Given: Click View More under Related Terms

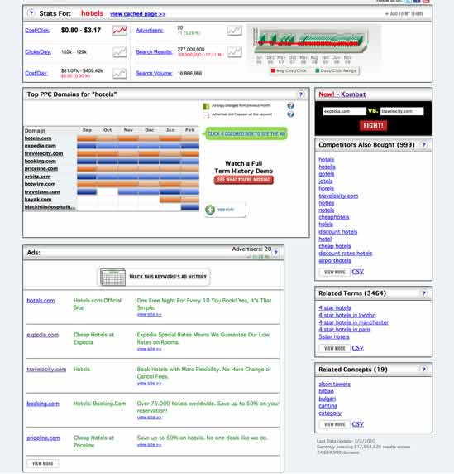Looking at the screenshot, I should point(335,348).
